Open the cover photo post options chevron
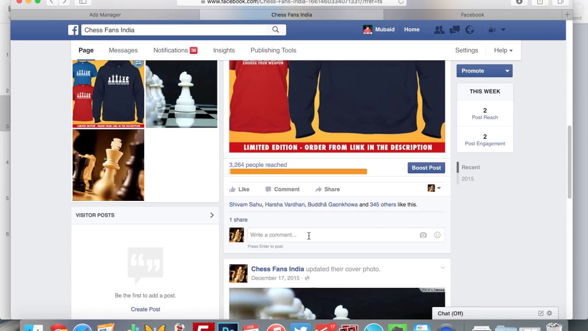Image resolution: width=588 pixels, height=331 pixels. [442, 268]
